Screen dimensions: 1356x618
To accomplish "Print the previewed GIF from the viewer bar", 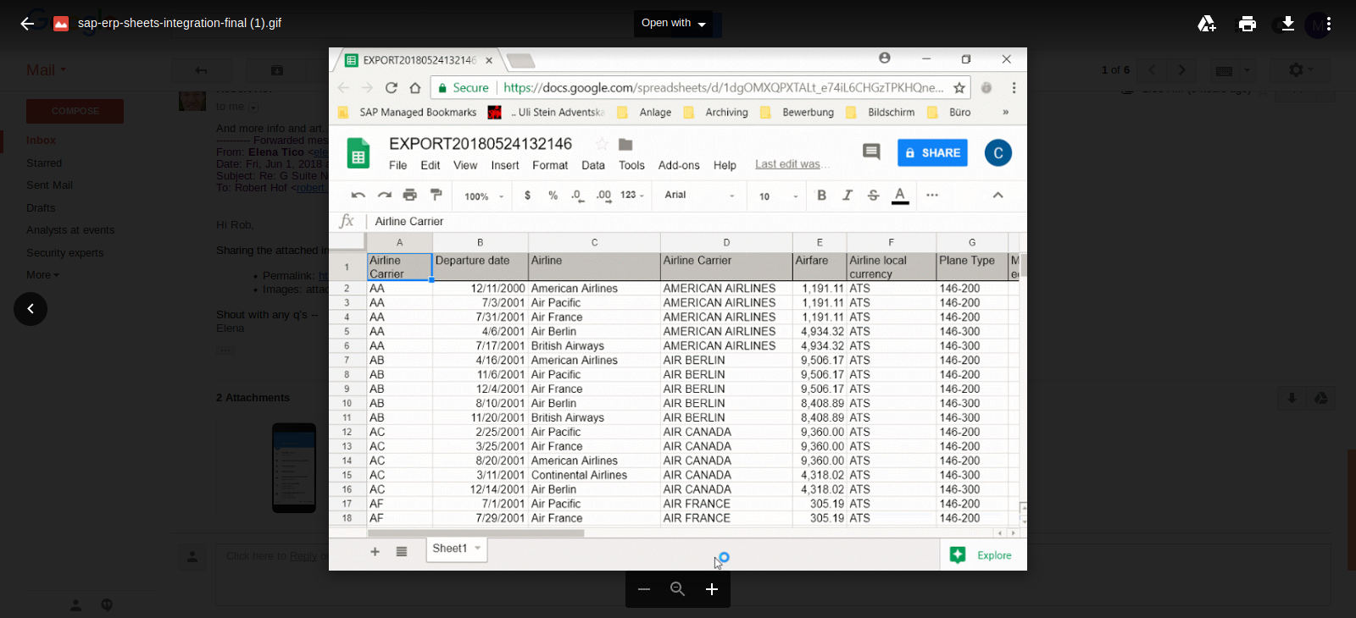I will click(1248, 24).
